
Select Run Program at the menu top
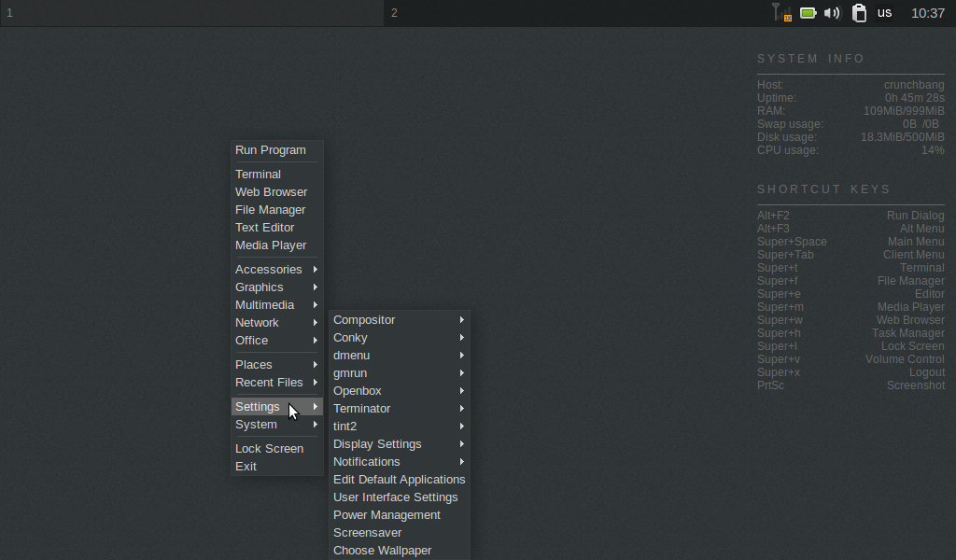[x=270, y=149]
